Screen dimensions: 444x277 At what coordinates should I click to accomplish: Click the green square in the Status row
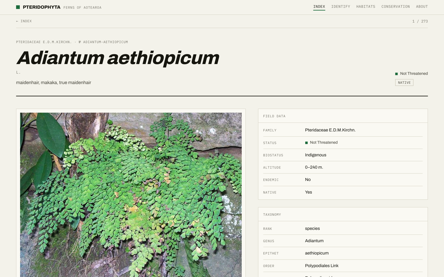306,143
